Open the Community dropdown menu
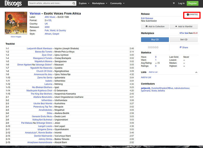This screenshot has width=203, height=148. [x=117, y=3]
